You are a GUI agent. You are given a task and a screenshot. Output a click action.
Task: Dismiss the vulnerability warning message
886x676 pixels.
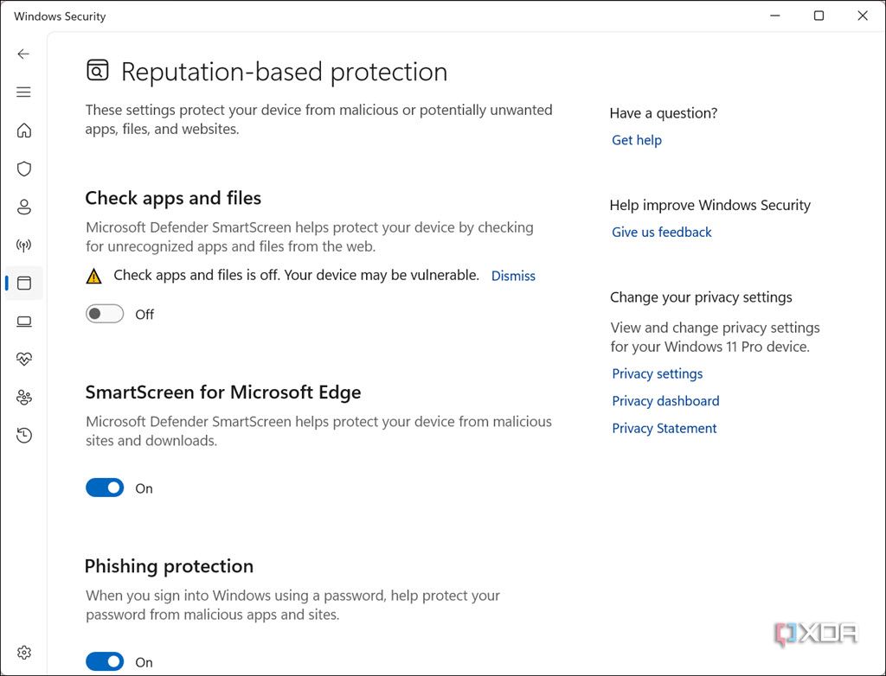point(513,276)
